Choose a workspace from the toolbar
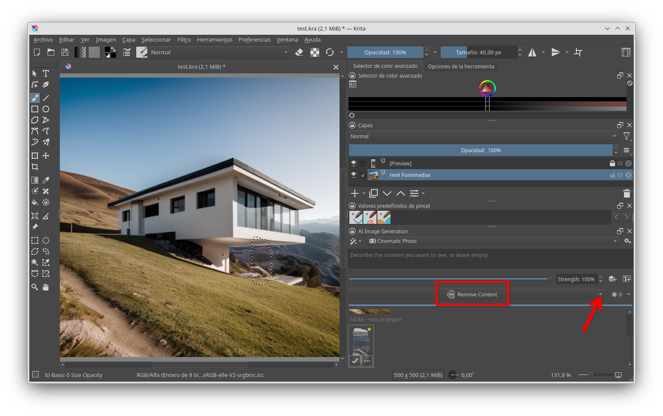The height and width of the screenshot is (416, 663). click(626, 52)
